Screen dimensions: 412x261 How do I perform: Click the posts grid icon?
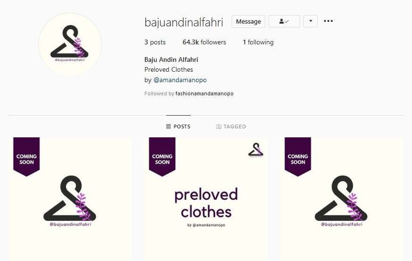(168, 126)
